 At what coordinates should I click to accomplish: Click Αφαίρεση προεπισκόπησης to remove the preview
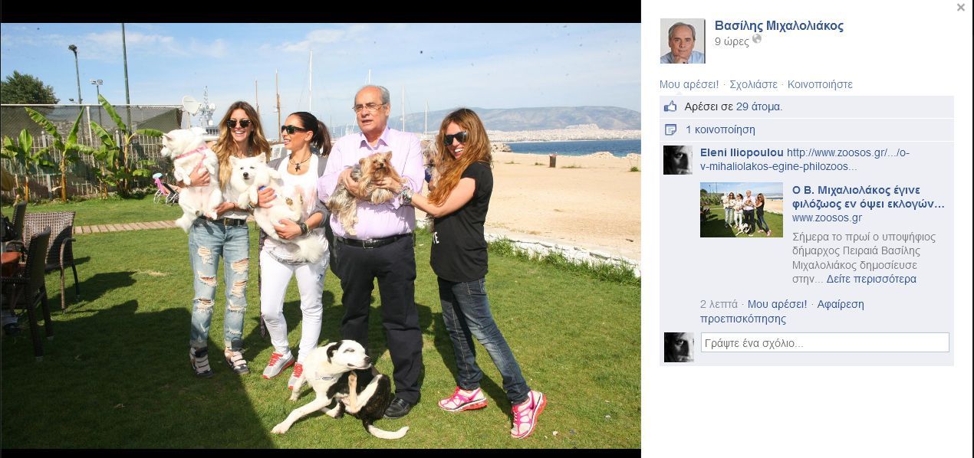coord(782,311)
